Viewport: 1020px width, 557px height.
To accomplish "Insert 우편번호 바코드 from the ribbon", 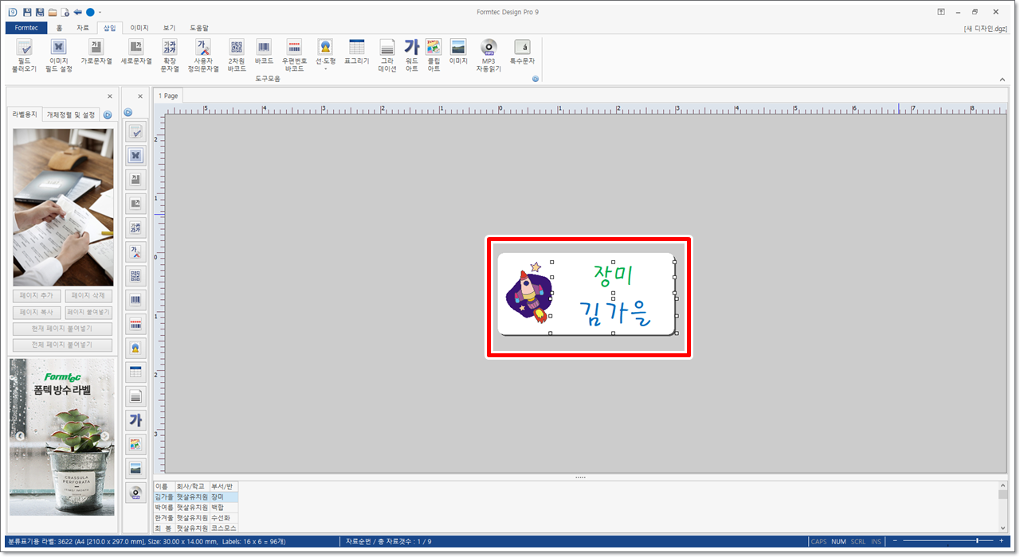I will click(294, 56).
